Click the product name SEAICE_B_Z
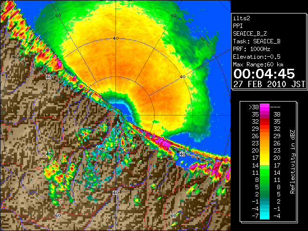Screen dimensions: 308x231 250,34
